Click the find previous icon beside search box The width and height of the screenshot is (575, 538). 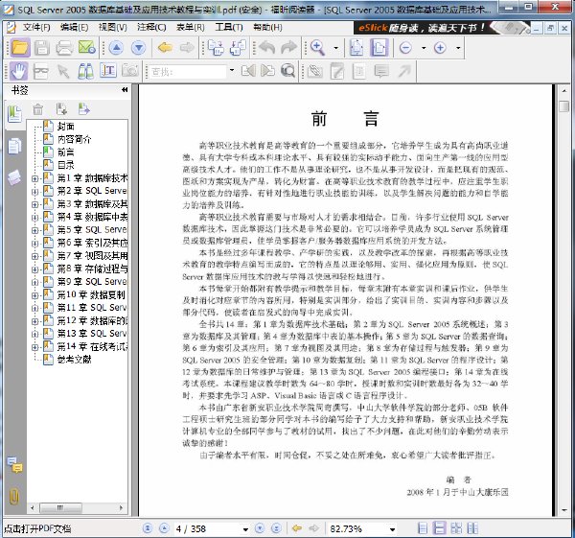(248, 70)
